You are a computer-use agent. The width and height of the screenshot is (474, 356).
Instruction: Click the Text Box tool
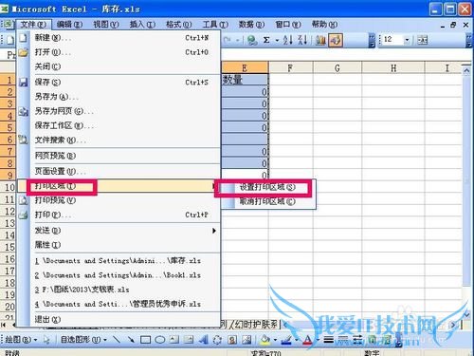click(x=174, y=340)
